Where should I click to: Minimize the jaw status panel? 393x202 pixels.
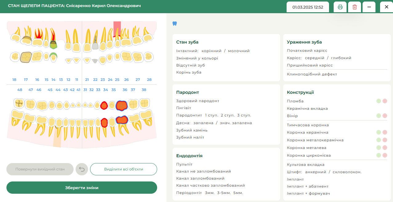369,7
